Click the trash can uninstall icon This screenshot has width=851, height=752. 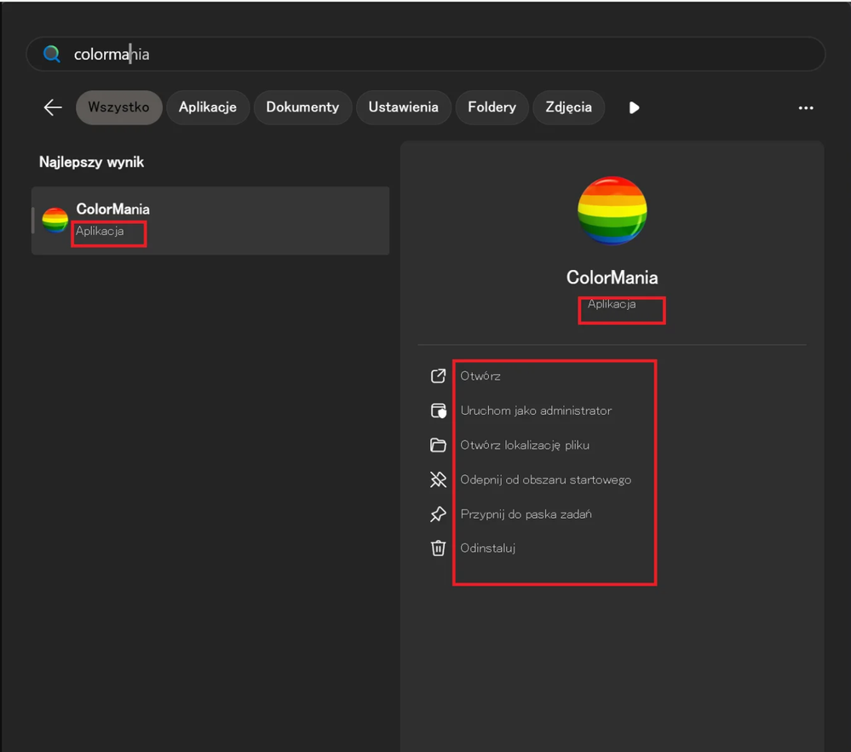(438, 548)
